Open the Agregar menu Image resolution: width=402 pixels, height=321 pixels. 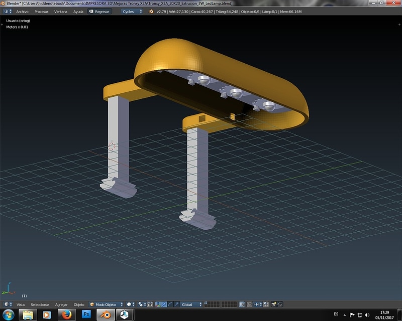click(61, 304)
